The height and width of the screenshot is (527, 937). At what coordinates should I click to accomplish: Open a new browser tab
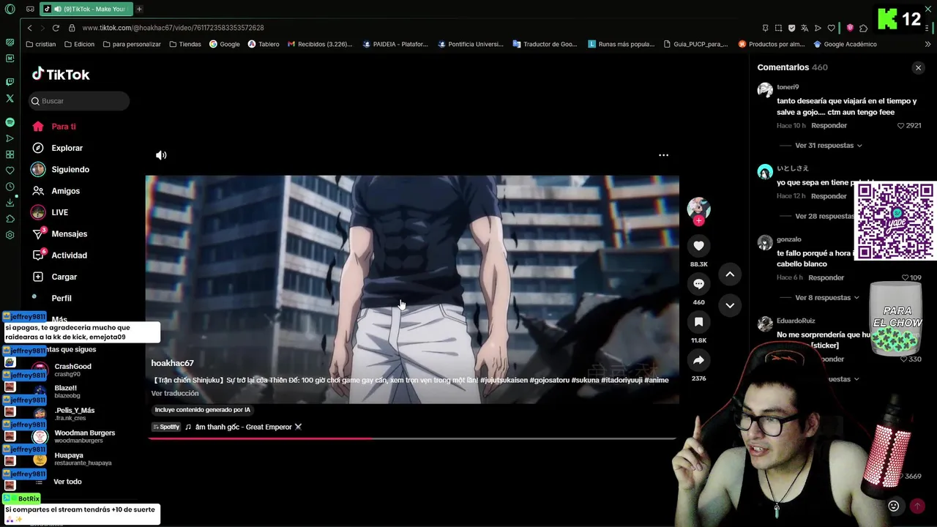click(139, 9)
